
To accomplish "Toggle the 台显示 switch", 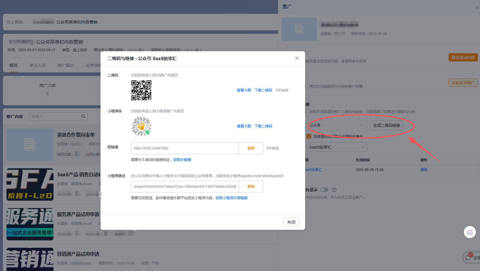I will tap(324, 190).
